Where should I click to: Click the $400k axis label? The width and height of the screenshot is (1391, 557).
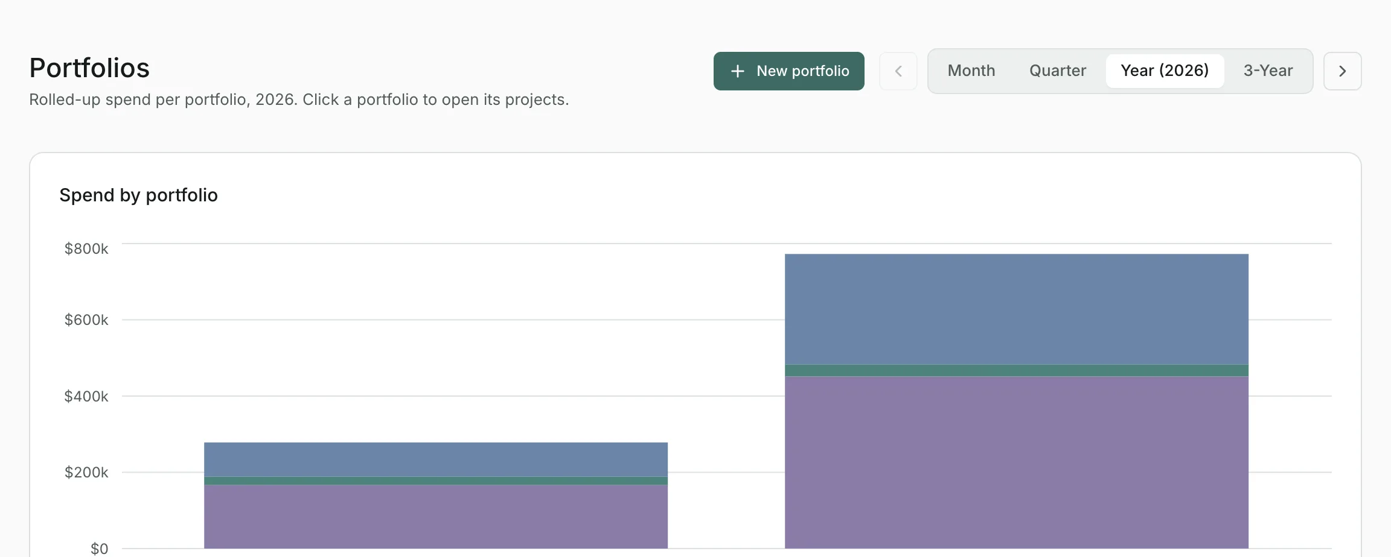(86, 396)
